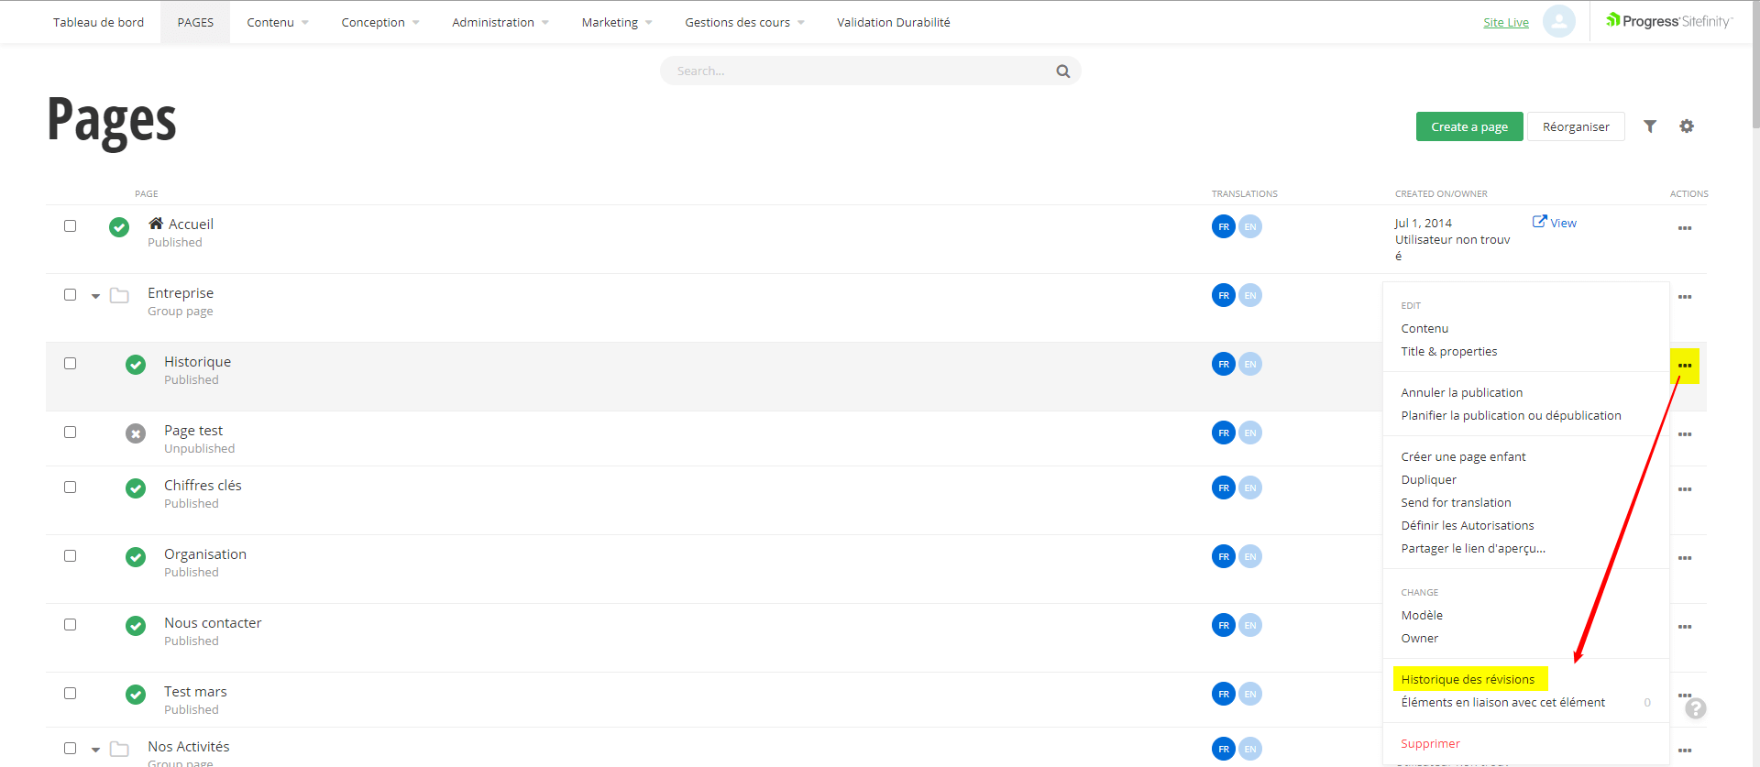
Task: Select the Page test checkbox
Action: click(x=70, y=432)
